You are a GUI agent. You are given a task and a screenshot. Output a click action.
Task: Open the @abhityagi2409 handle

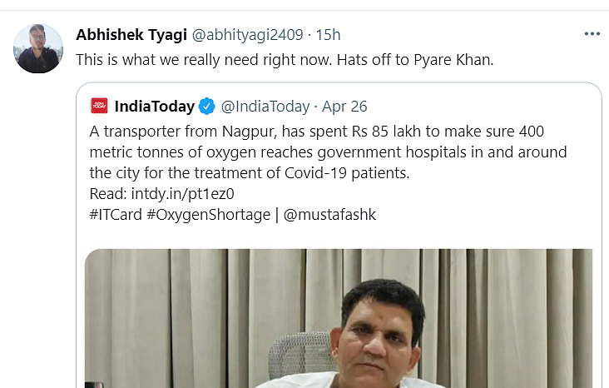(247, 35)
